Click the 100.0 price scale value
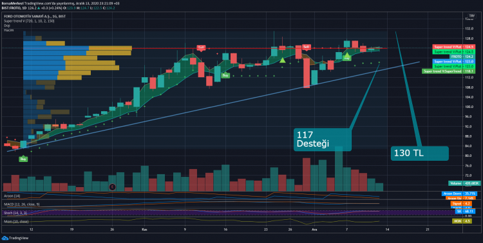Screen dimensions: 483x243 pos(469,107)
